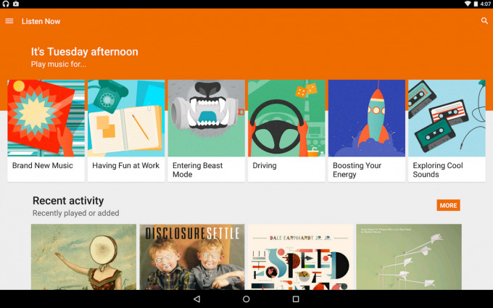Screen dimensions: 493x308
Task: Tap the battery status icon
Action: pyautogui.click(x=476, y=4)
